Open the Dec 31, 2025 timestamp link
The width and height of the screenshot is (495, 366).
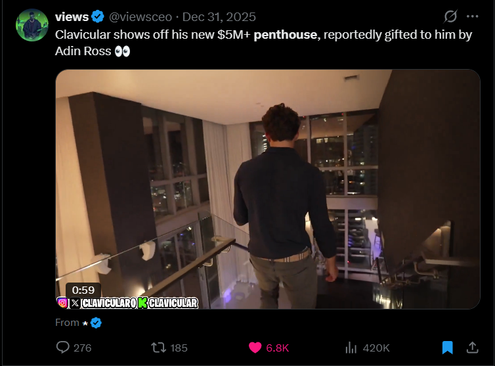click(x=219, y=16)
